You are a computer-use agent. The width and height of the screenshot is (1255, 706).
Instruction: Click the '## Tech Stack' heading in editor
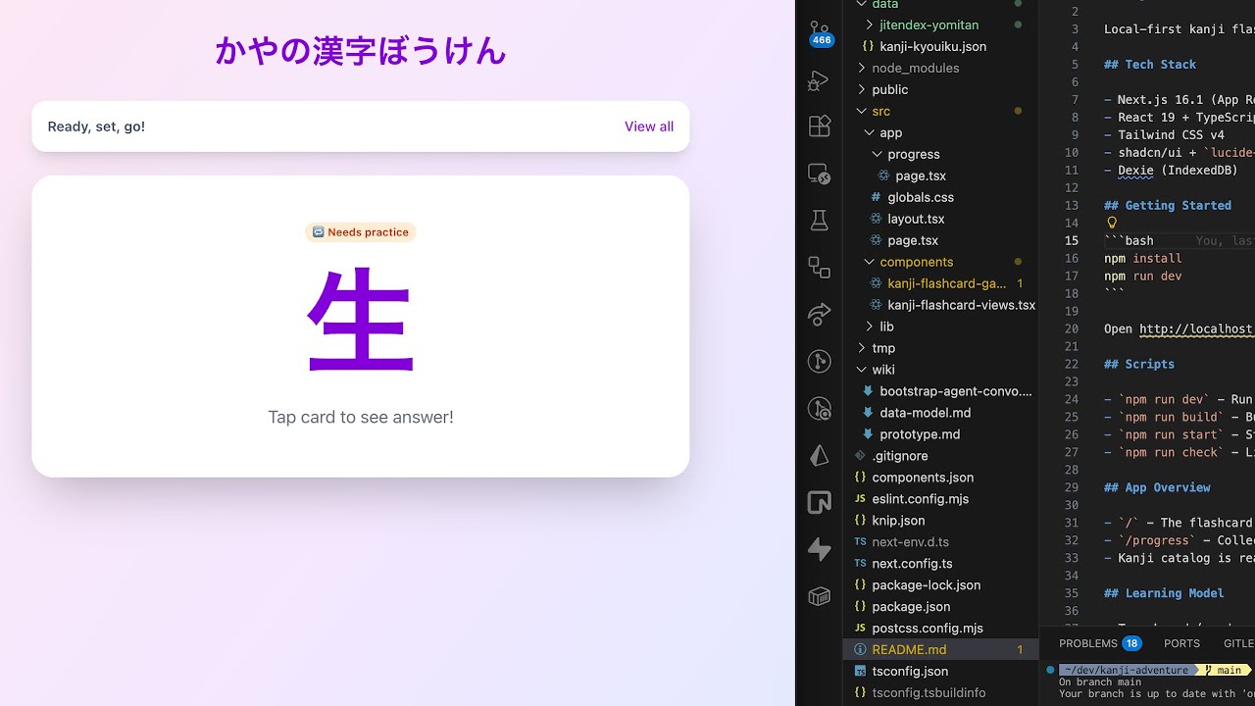point(1150,64)
